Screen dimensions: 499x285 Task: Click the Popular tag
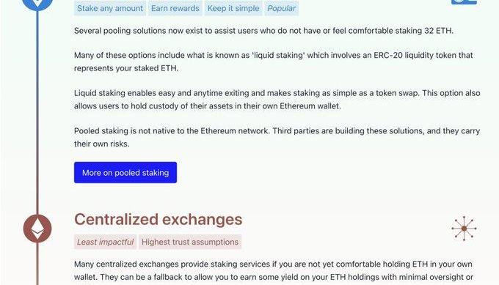pos(282,8)
